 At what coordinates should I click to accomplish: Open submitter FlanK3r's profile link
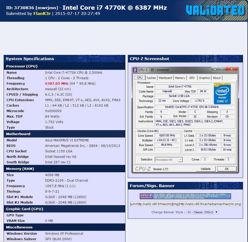coord(42,14)
